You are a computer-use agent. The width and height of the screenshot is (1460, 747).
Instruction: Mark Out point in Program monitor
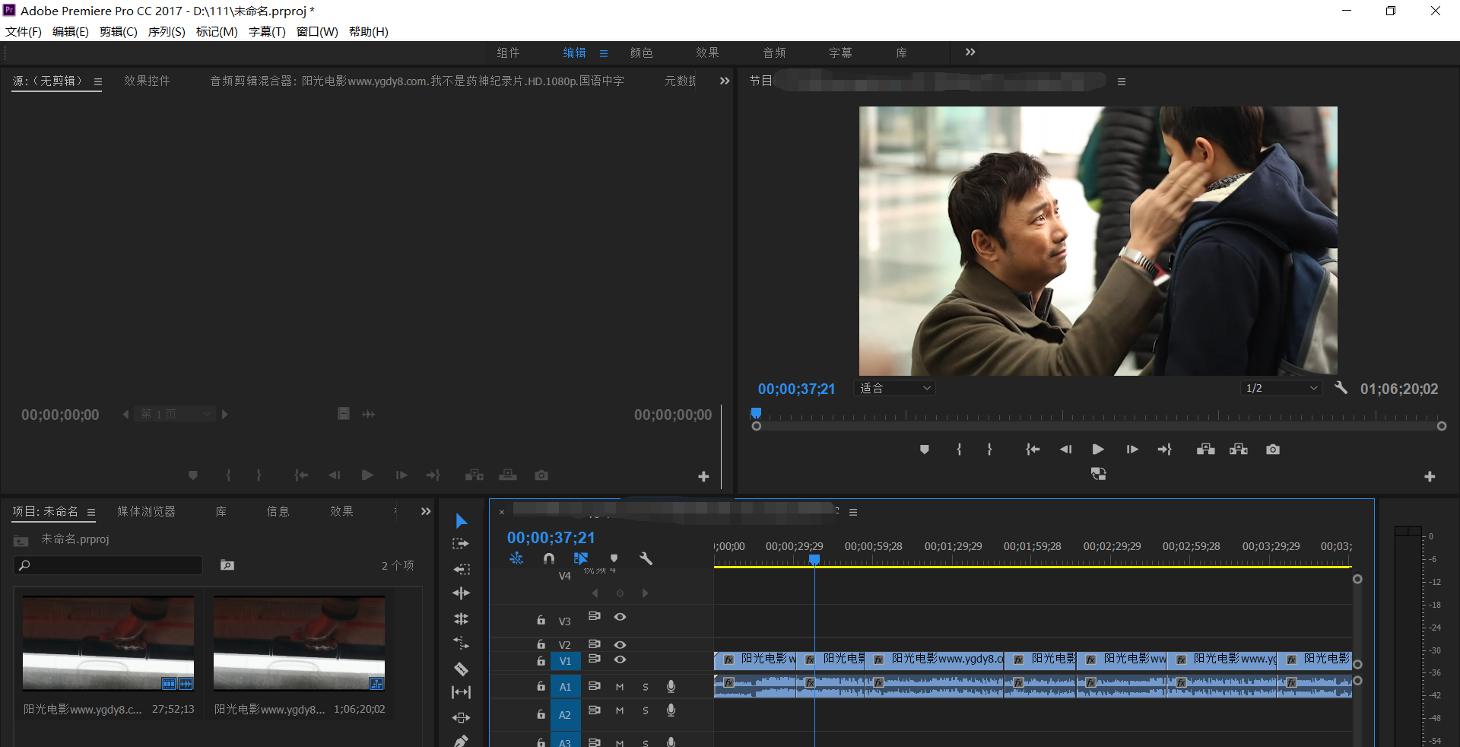click(989, 450)
